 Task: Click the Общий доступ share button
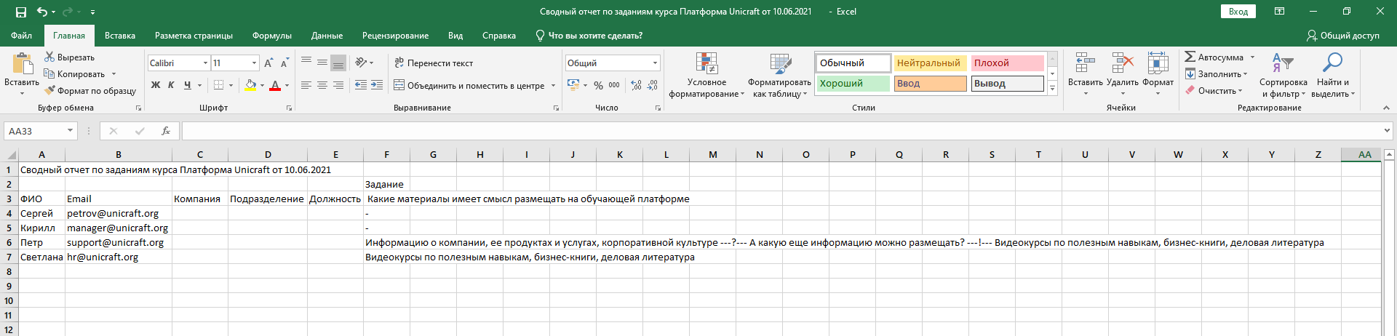1343,36
